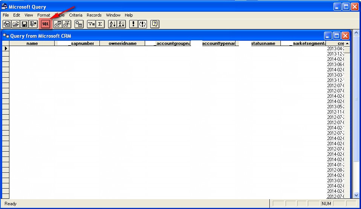Click the New Query toolbar icon
This screenshot has height=209, width=361.
(7, 24)
